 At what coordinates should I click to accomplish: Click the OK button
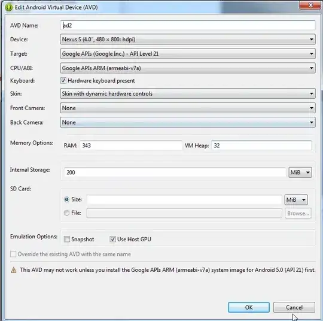(249, 307)
